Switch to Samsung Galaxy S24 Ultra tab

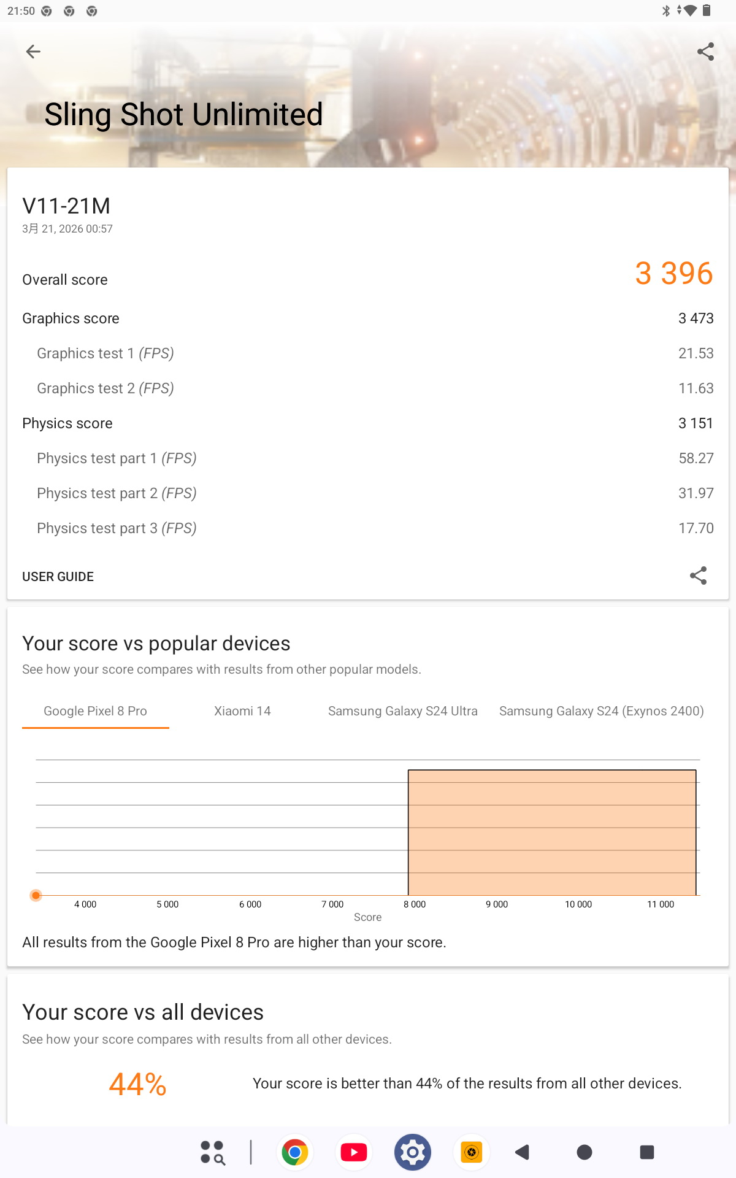[x=402, y=711]
